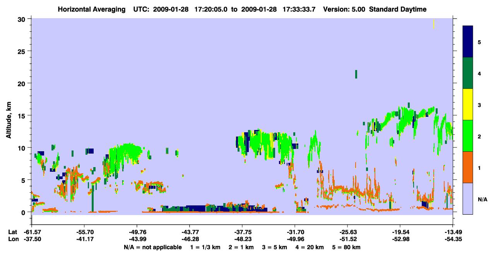Click the dark blue colorbar segment labeled 5
This screenshot has height=258, width=503.
pyautogui.click(x=468, y=42)
